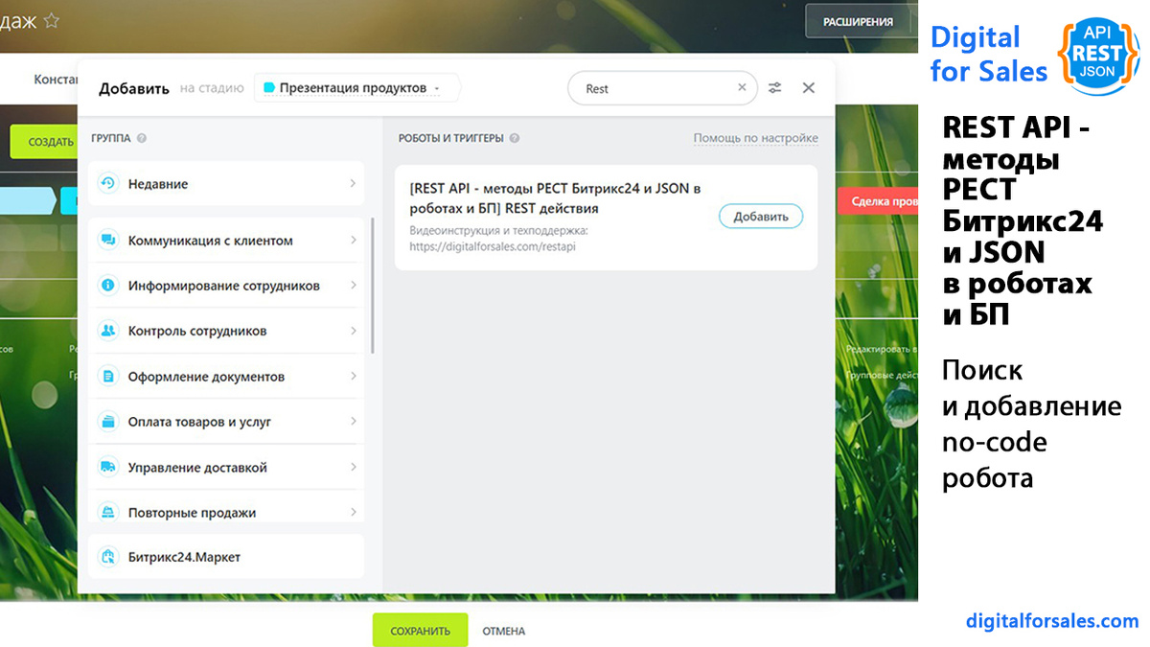Click the people icon for Контроль сотрудников
The image size is (1150, 647).
coord(108,331)
